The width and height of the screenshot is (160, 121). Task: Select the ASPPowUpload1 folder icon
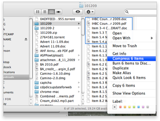tap(36, 55)
